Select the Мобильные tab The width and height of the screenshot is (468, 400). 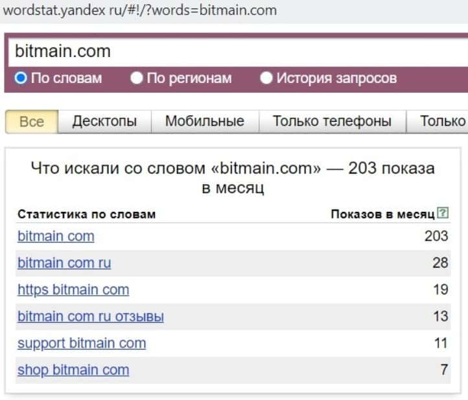204,121
